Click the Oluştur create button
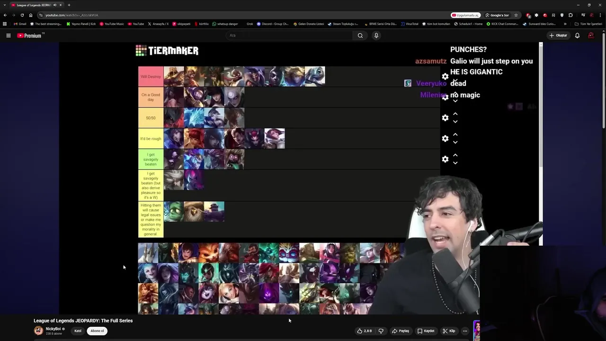This screenshot has width=606, height=341. coord(558,36)
